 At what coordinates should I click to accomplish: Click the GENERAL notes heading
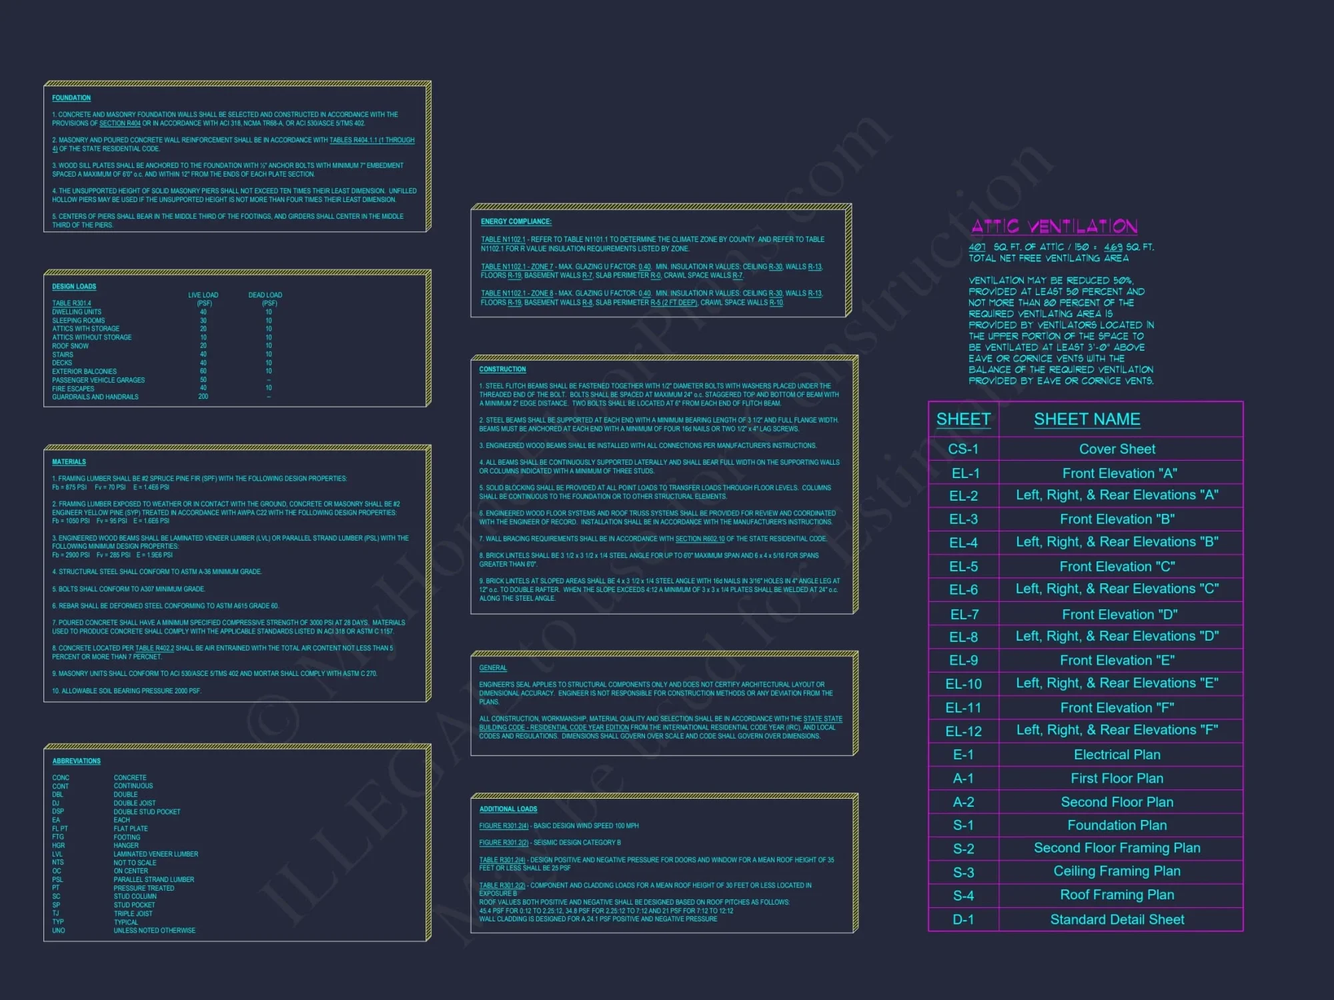click(x=493, y=668)
